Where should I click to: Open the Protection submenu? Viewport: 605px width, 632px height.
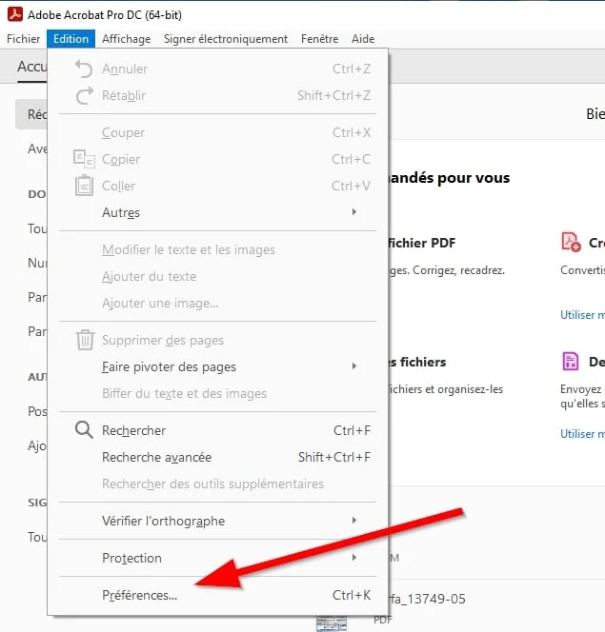(354, 558)
